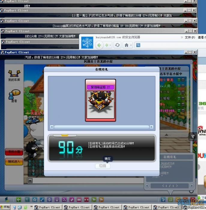Open 我的车库 garage icon
The image size is (206, 210).
[x=14, y=76]
